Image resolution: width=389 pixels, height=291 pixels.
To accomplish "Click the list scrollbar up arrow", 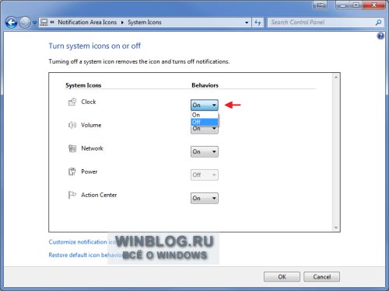I will 336,77.
